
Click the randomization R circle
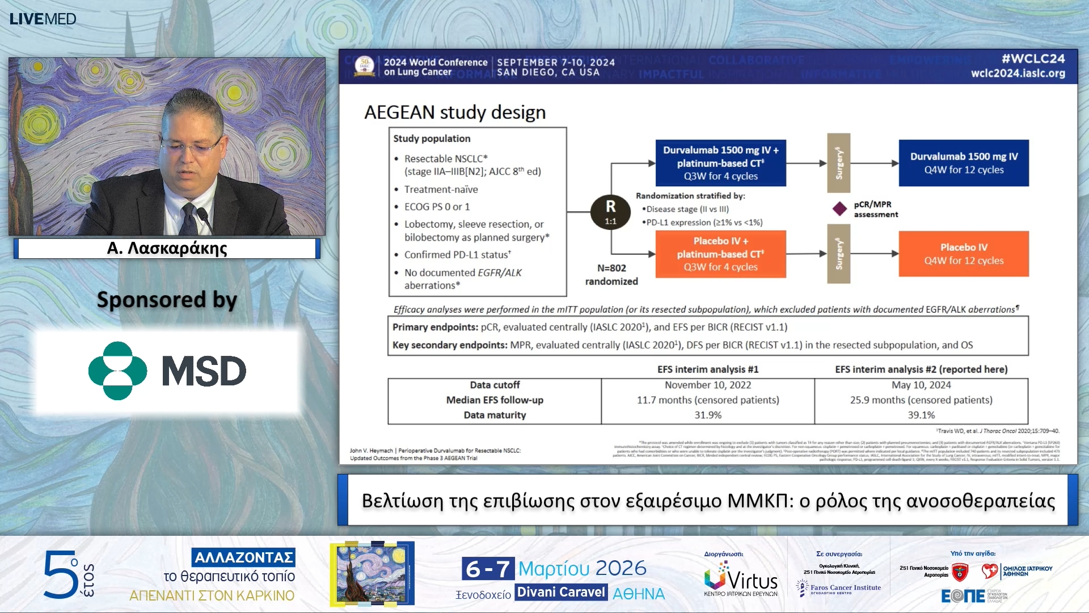[x=610, y=212]
